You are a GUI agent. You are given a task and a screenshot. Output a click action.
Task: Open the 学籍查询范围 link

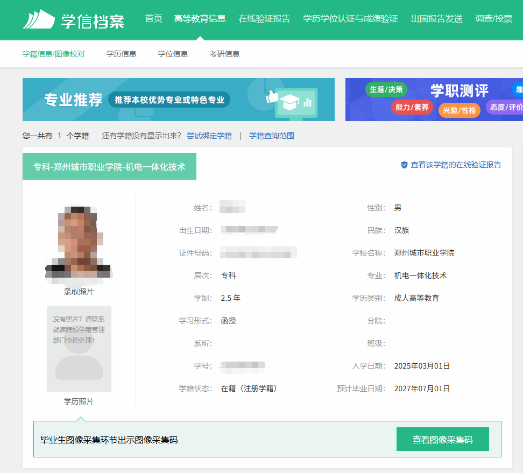click(271, 136)
